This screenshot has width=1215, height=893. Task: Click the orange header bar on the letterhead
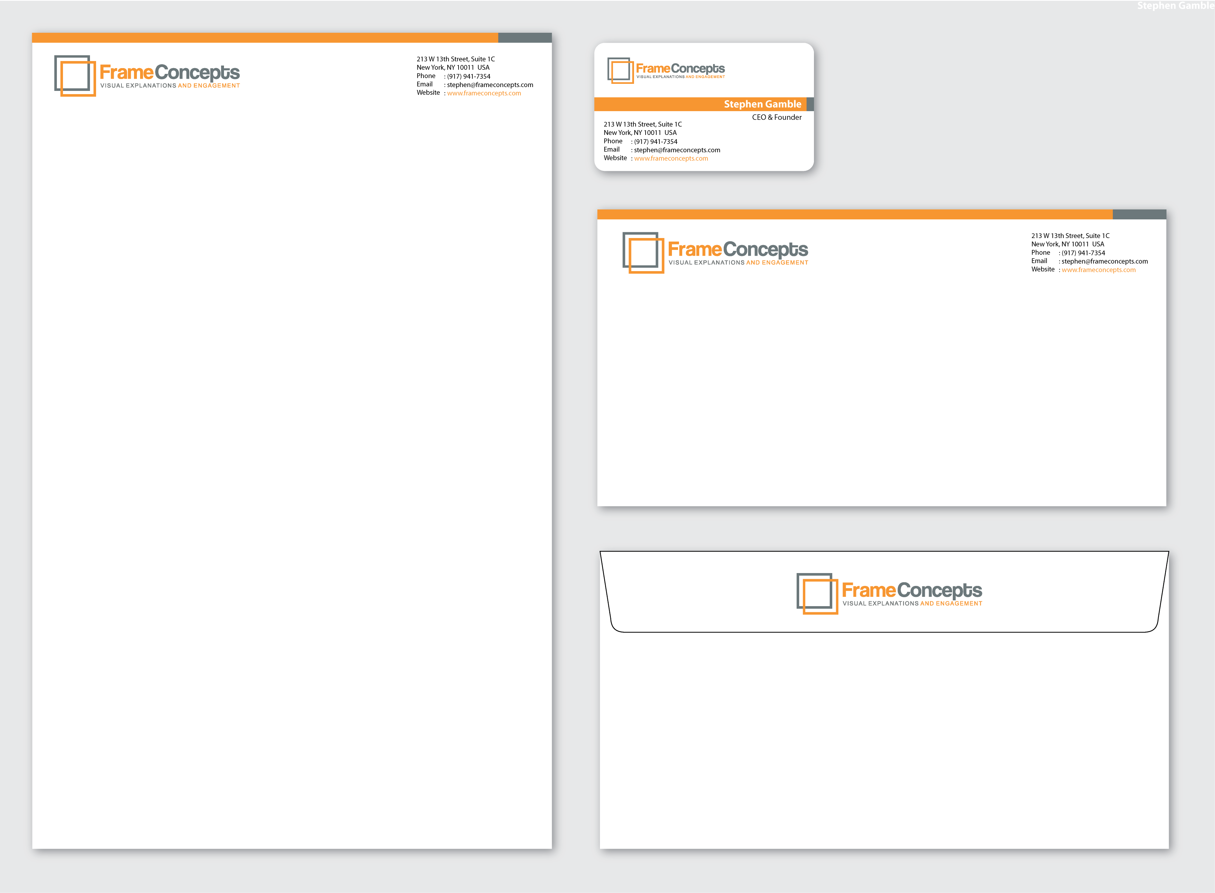(x=265, y=38)
